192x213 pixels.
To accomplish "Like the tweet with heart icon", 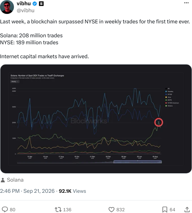I will (x=112, y=210).
